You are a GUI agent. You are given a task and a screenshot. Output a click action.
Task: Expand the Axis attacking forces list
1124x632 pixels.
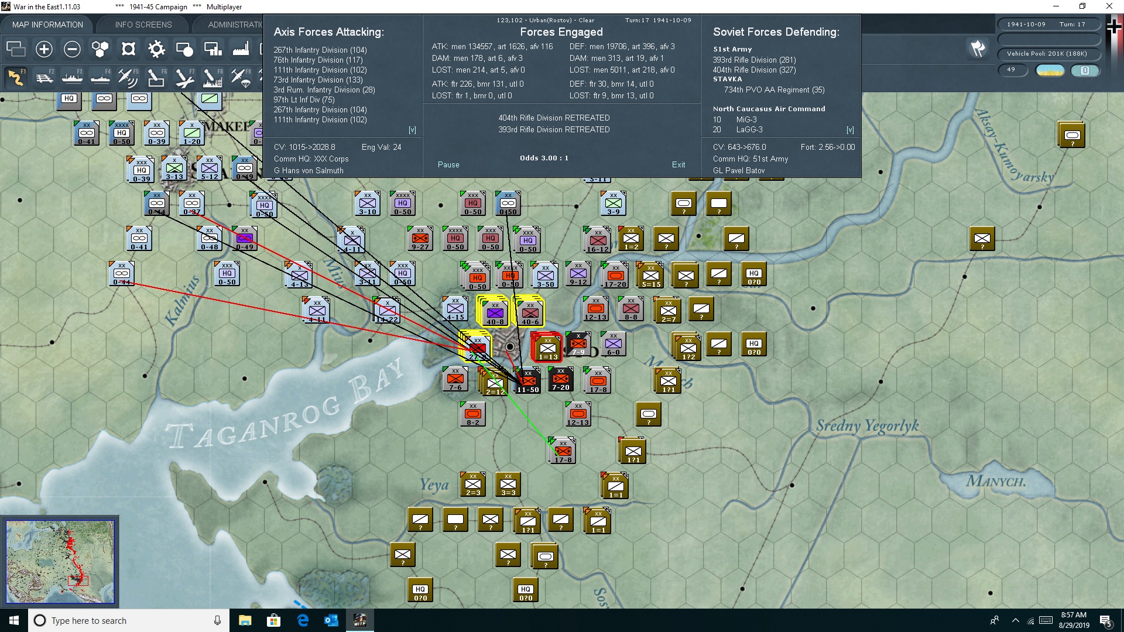click(412, 130)
